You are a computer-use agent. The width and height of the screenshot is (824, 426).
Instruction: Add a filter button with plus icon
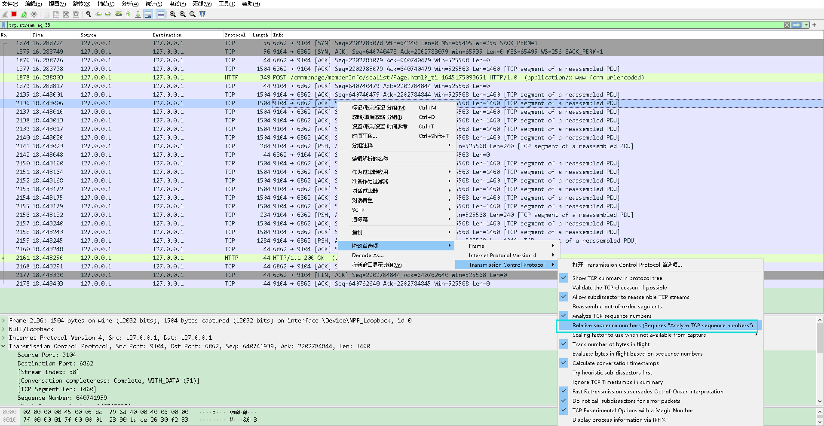(814, 25)
